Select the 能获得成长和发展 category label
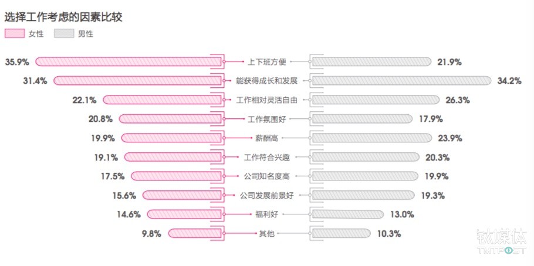 [x=267, y=81]
